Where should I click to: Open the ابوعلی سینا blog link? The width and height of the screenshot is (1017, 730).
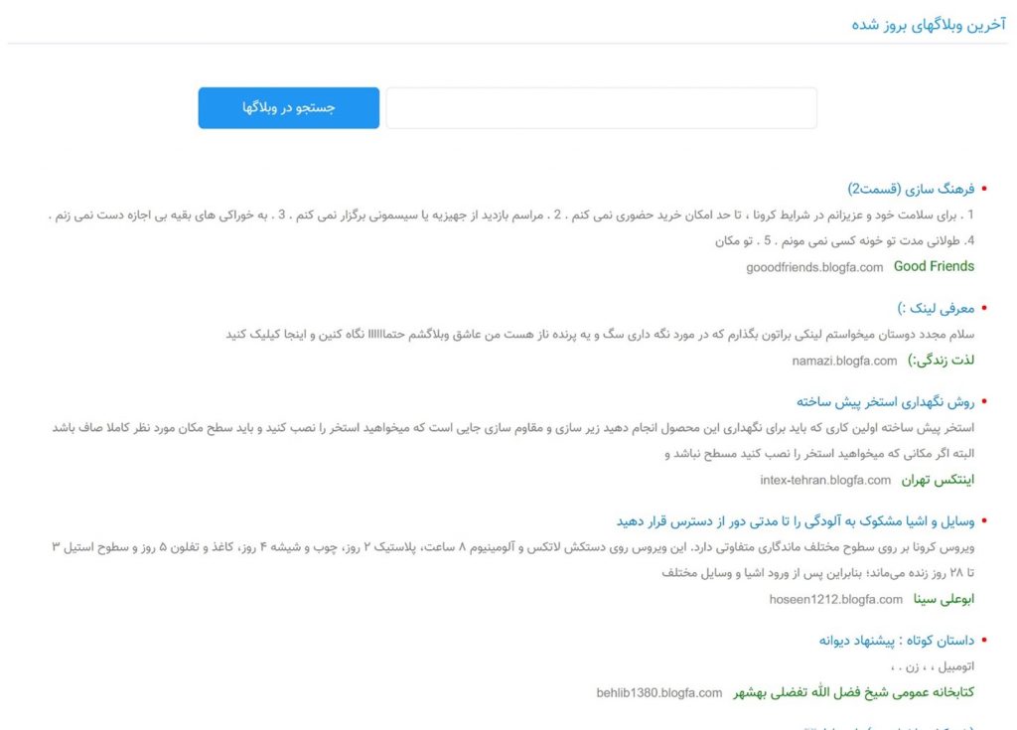pyautogui.click(x=944, y=599)
